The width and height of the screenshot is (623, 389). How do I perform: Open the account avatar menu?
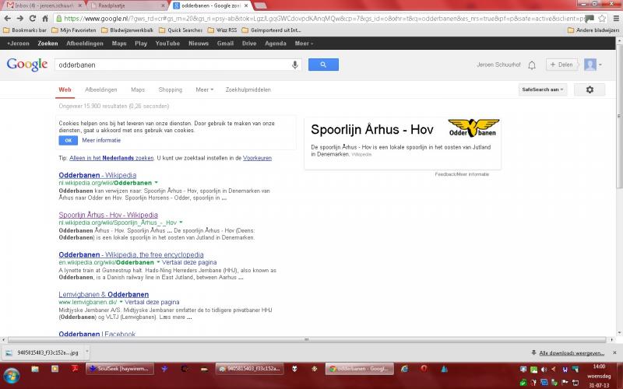tap(593, 65)
